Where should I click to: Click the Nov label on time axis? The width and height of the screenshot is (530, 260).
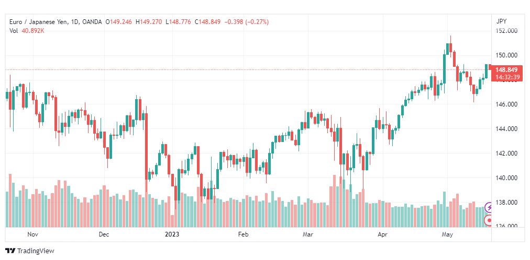(x=32, y=234)
